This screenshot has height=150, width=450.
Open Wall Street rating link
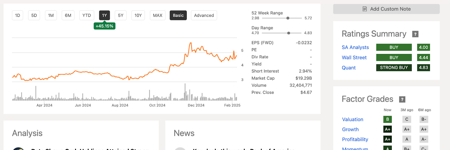pyautogui.click(x=354, y=58)
